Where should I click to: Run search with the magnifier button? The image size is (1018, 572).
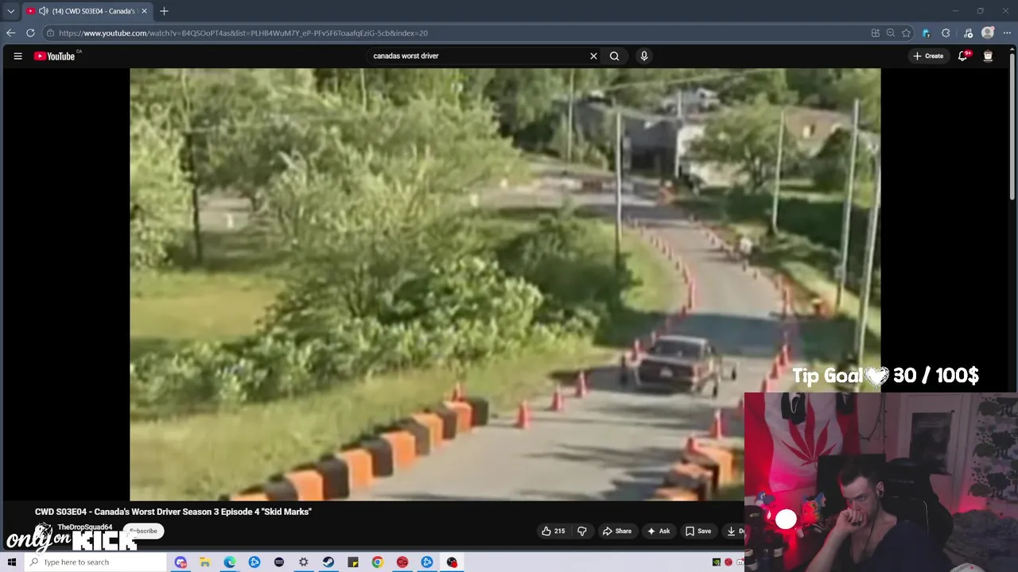(x=614, y=56)
